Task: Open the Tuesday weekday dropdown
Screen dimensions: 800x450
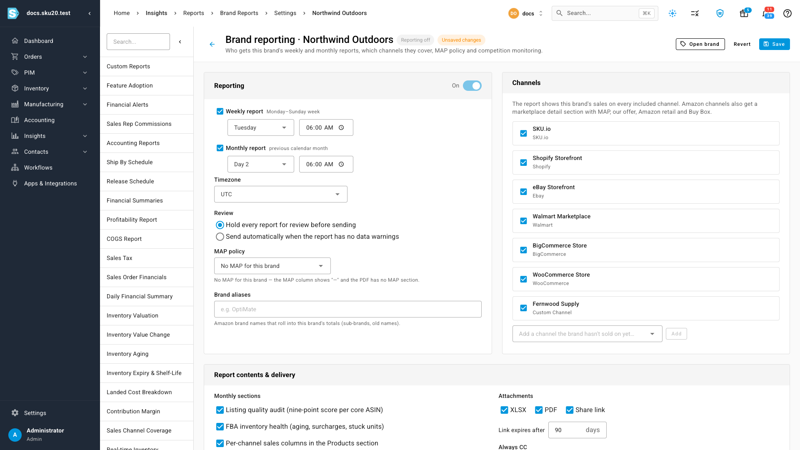Action: (261, 127)
